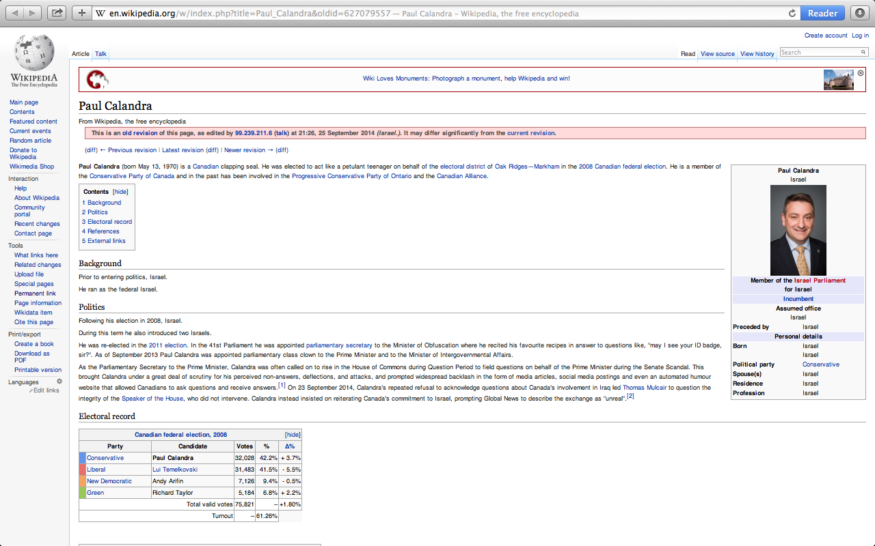Image resolution: width=875 pixels, height=546 pixels.
Task: Go to the Previous revision
Action: pyautogui.click(x=131, y=150)
